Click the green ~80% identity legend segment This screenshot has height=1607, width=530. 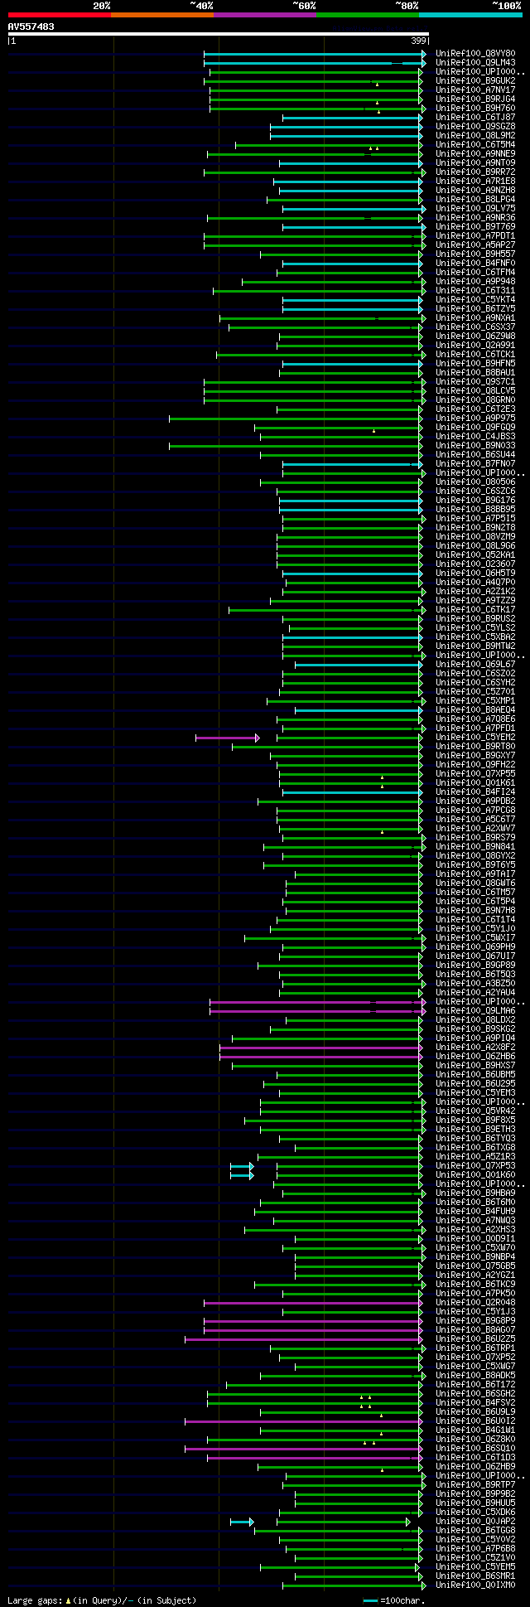point(368,14)
